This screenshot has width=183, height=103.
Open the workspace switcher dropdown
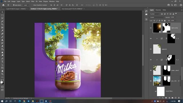(175, 5)
